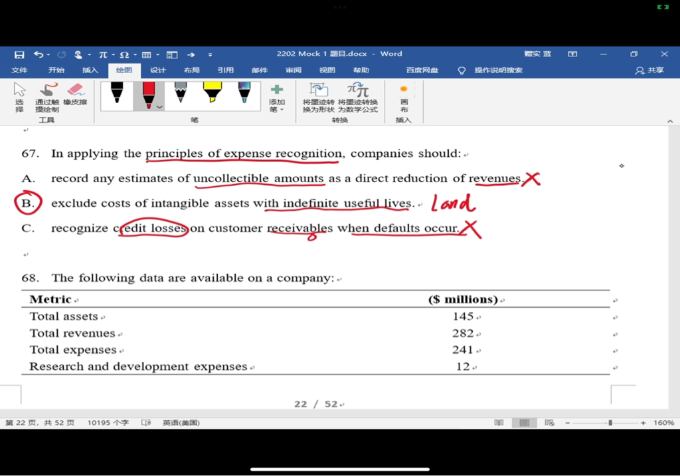Open the Design (设计) ribbon tab
Image resolution: width=680 pixels, height=476 pixels.
[x=158, y=70]
